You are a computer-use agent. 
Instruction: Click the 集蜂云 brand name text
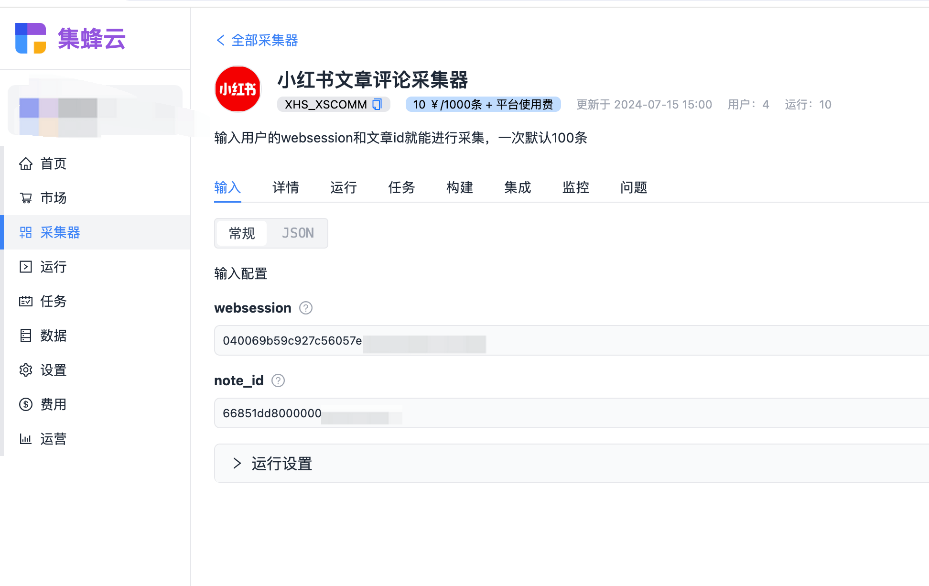(92, 39)
